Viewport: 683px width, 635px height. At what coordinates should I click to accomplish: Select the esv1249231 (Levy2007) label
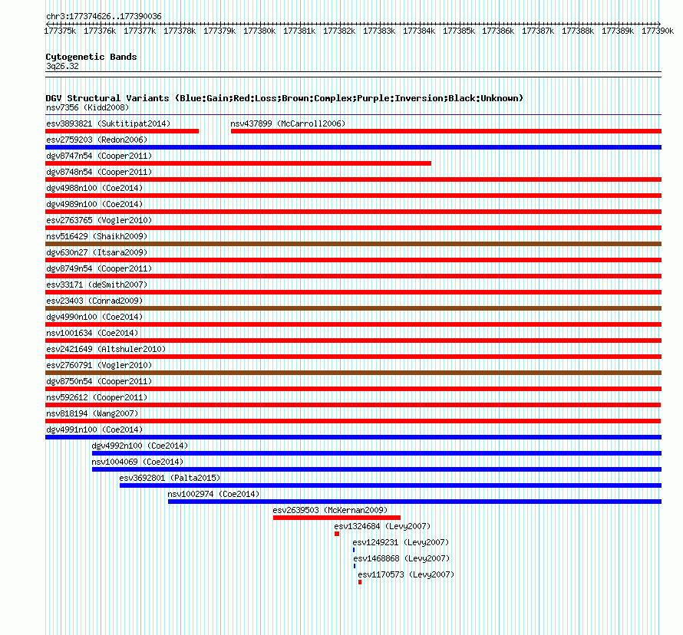point(401,542)
